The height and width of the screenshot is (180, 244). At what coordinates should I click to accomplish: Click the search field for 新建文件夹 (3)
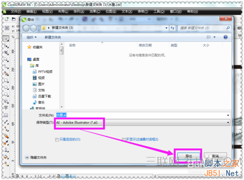[x=204, y=28]
